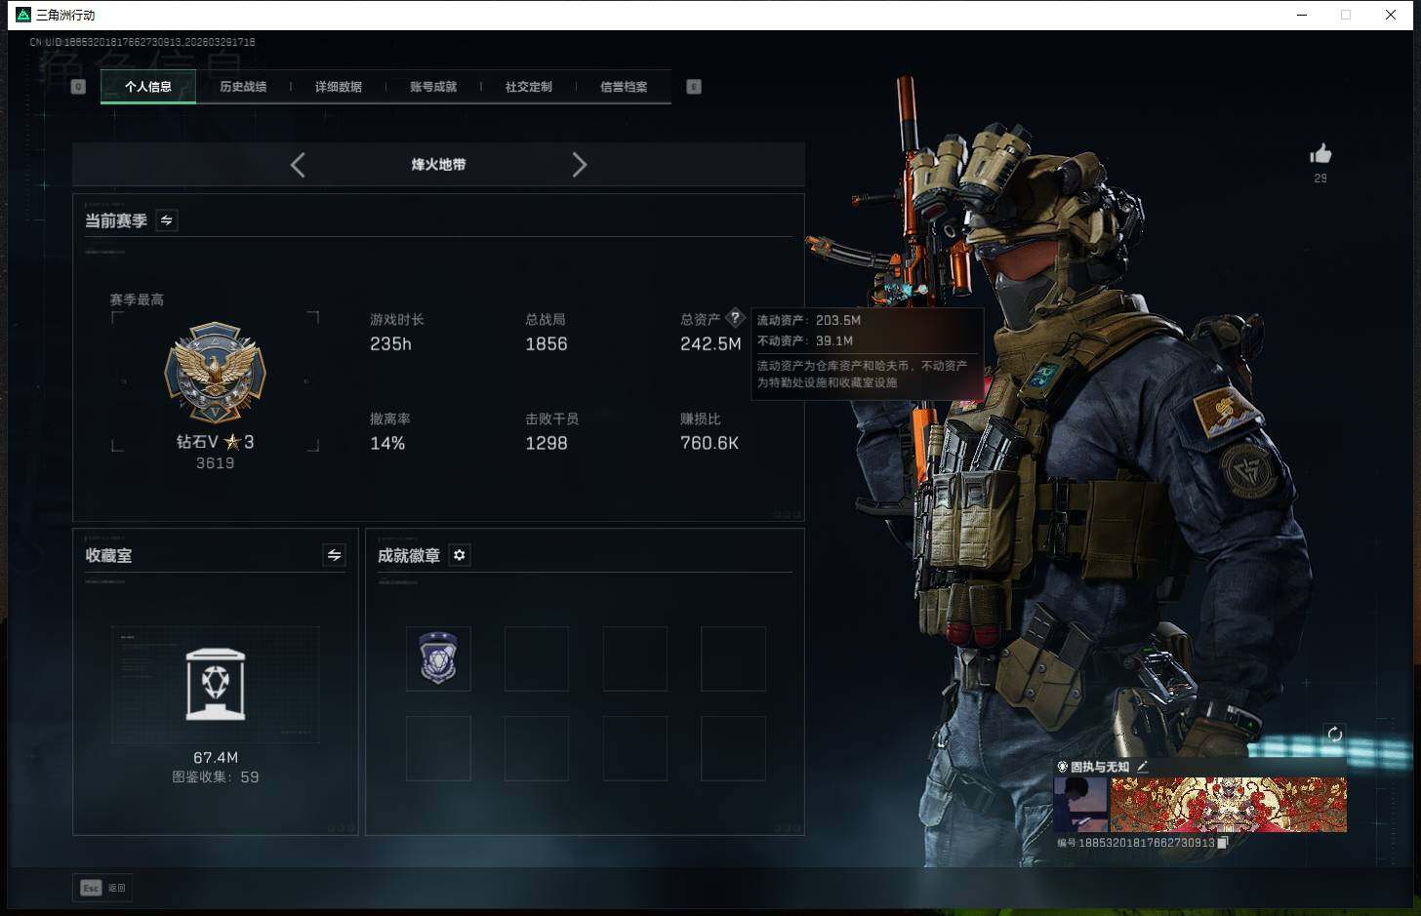Go to previous mode with left chevron

click(299, 165)
